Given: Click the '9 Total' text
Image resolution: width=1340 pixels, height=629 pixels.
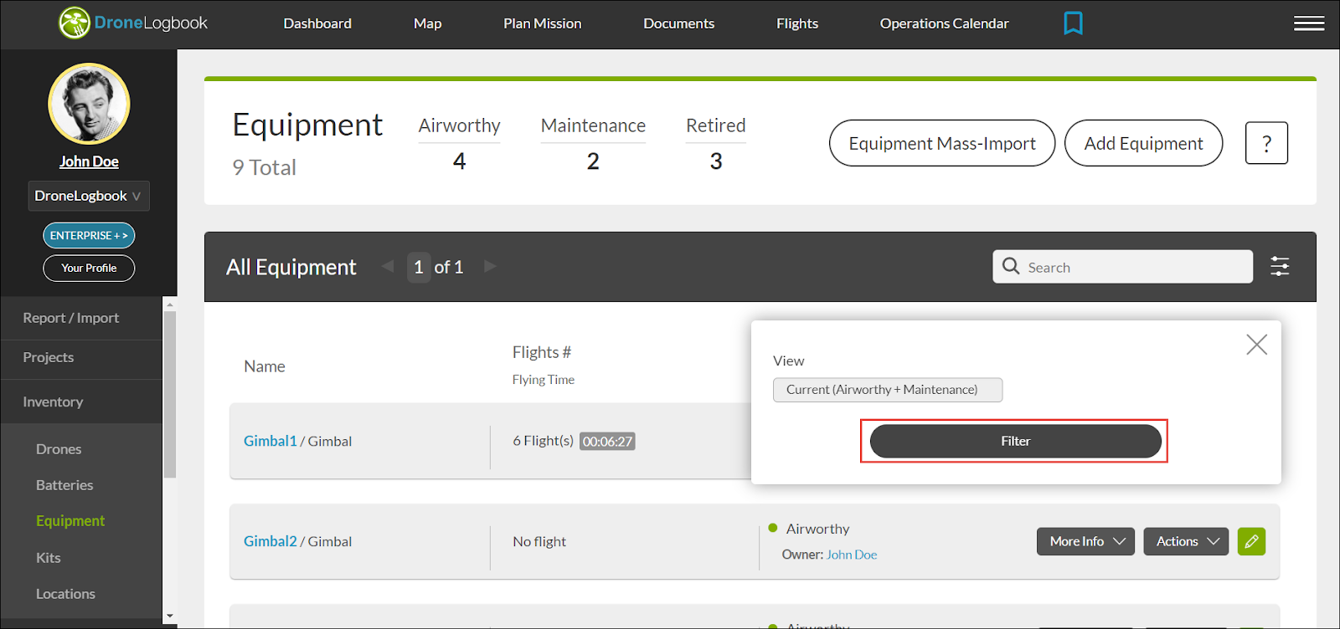Looking at the screenshot, I should point(265,167).
